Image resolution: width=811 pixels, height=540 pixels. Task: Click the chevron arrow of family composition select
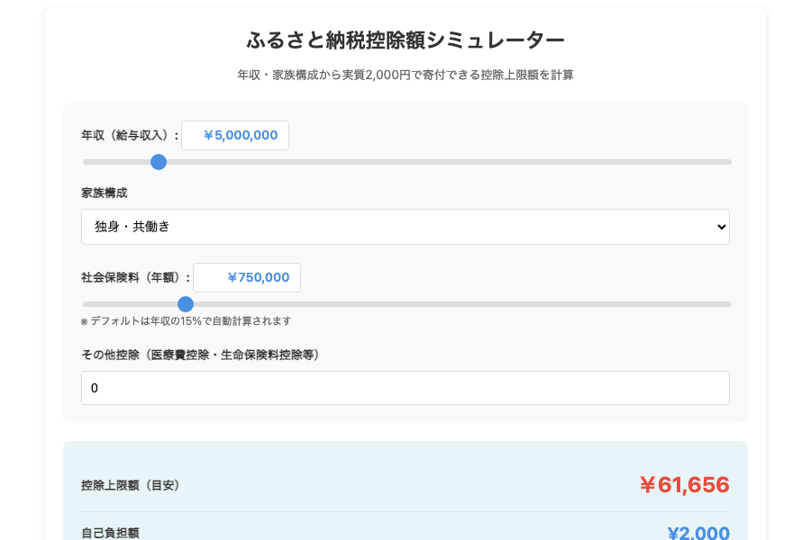pyautogui.click(x=720, y=227)
